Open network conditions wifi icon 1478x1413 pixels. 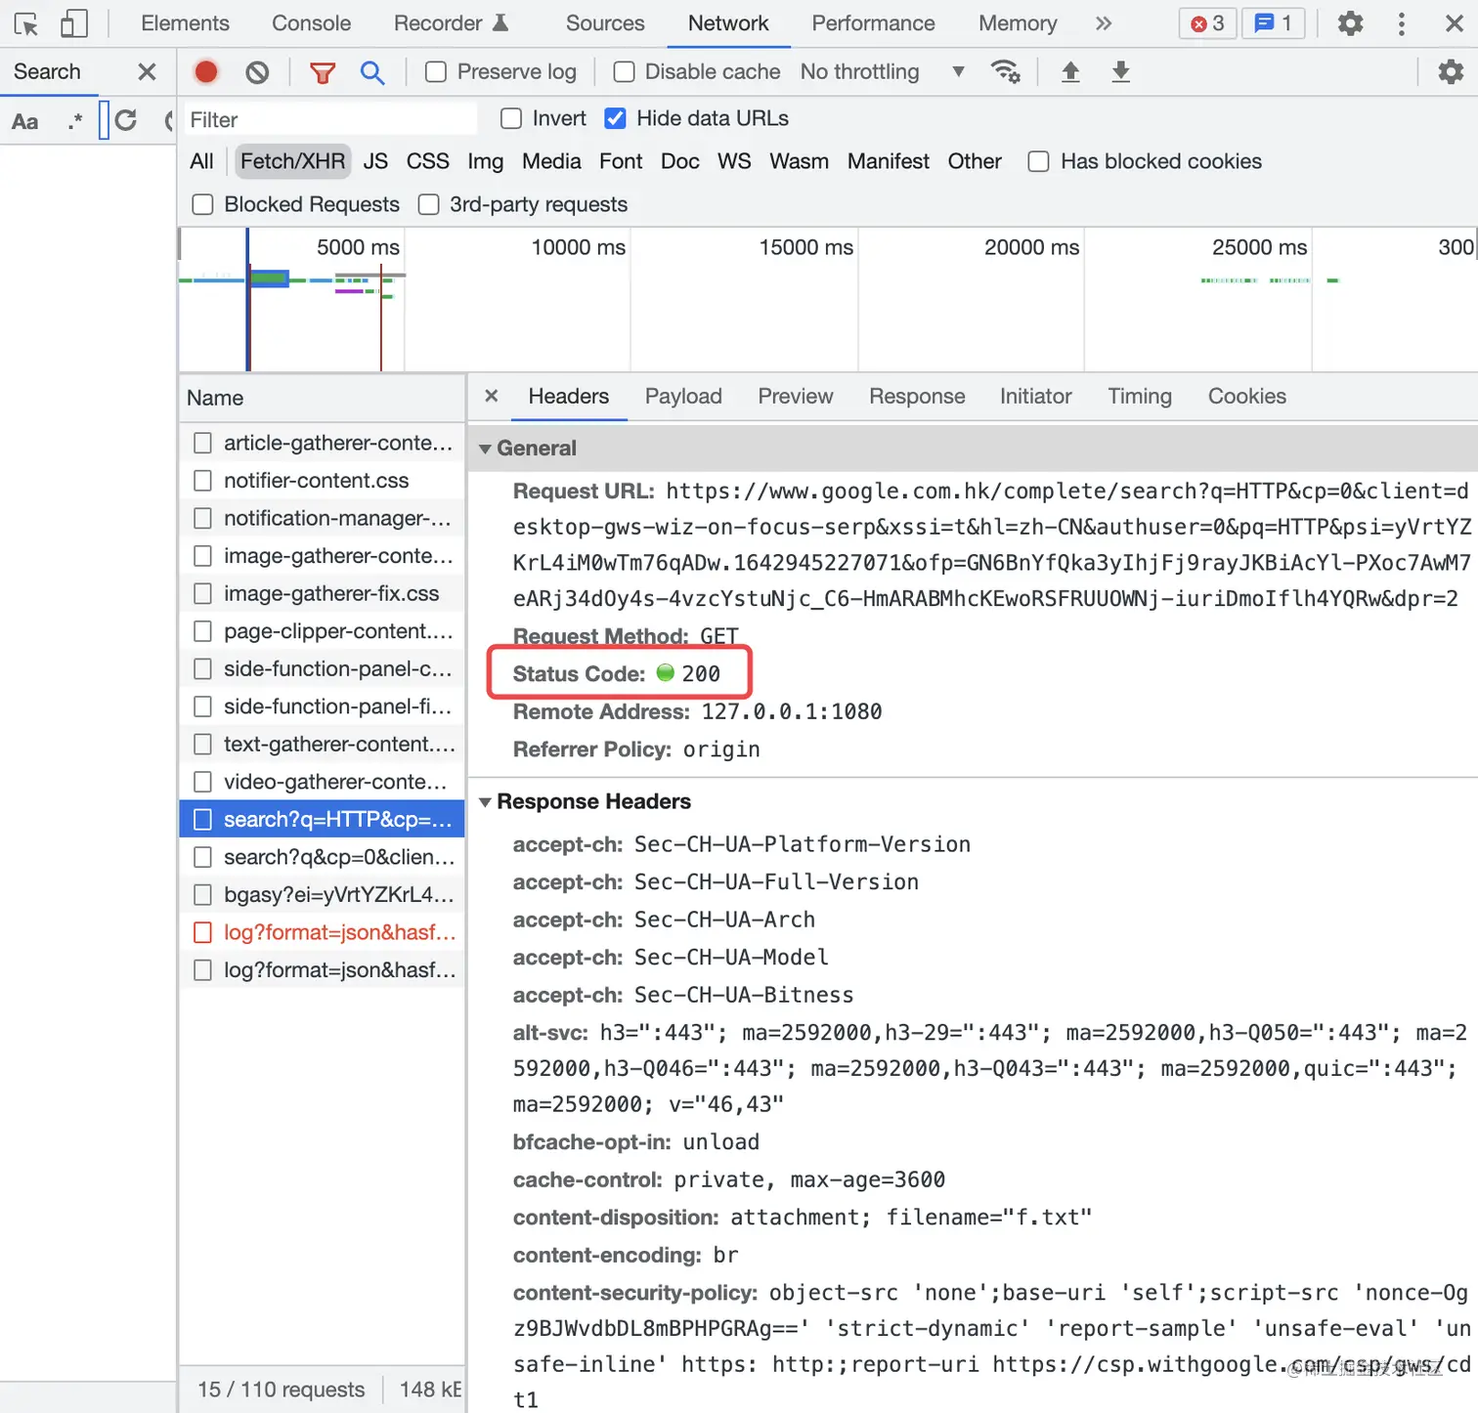(1005, 71)
